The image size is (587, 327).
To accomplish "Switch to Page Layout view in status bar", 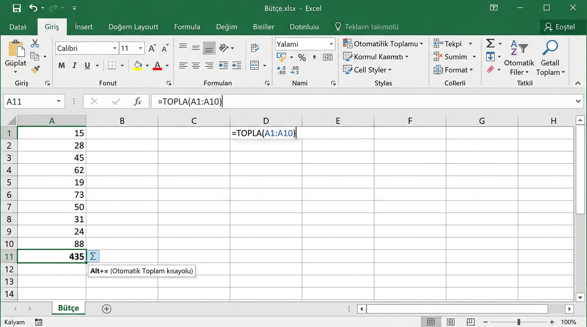I will click(451, 322).
